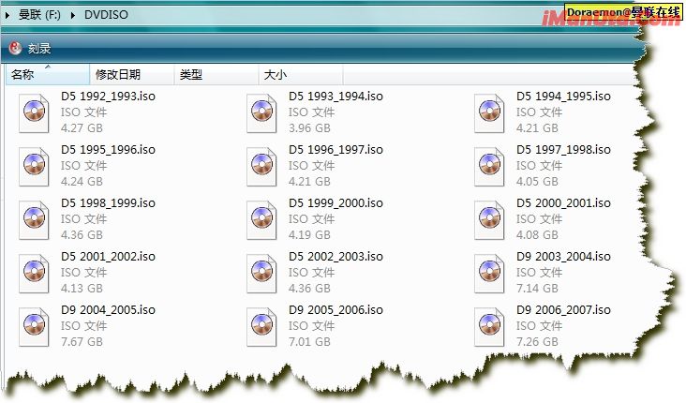Screen dimensions: 686x403
Task: Select the D5 2002_2003.iso file name
Action: coord(336,256)
